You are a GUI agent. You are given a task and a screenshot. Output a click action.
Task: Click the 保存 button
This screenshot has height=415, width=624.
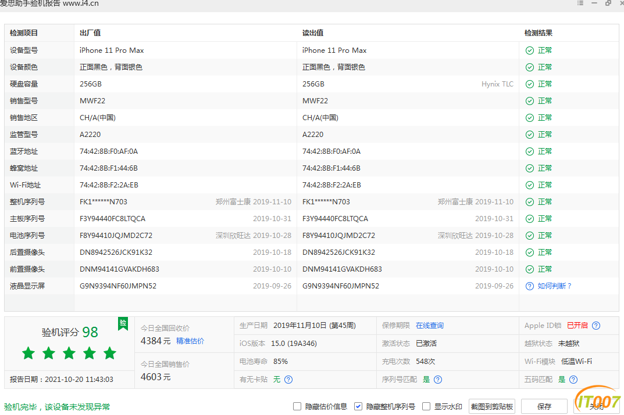[x=544, y=407]
